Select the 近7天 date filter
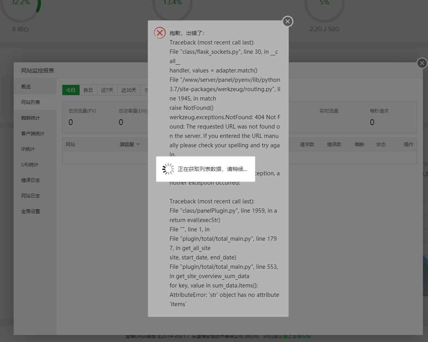428x342 pixels. pos(107,90)
